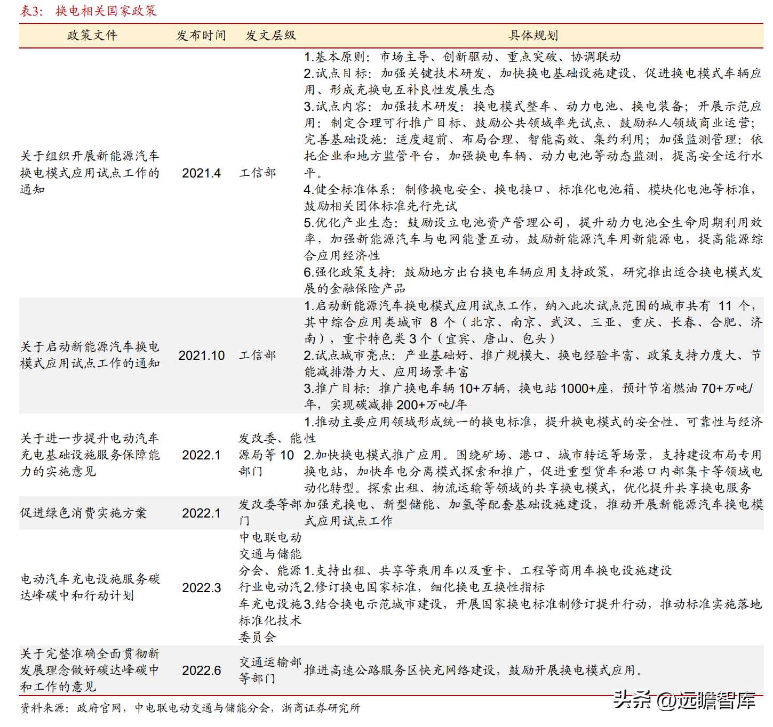Click the 2022.1 date beside '促进绿色消费实施方案'
773x727 pixels.
pos(201,513)
